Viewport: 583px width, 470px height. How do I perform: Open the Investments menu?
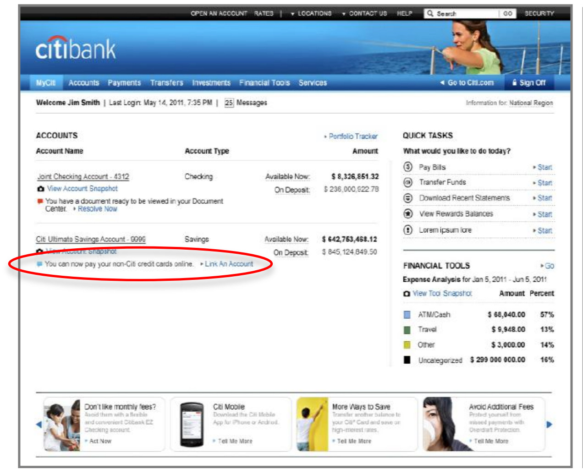[x=211, y=82]
